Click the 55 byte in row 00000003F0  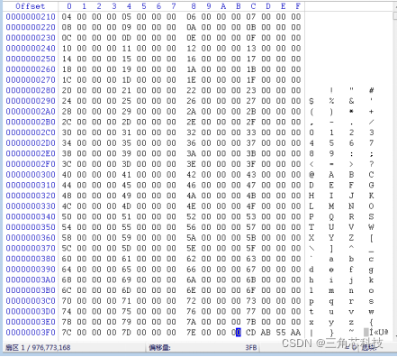coord(281,333)
